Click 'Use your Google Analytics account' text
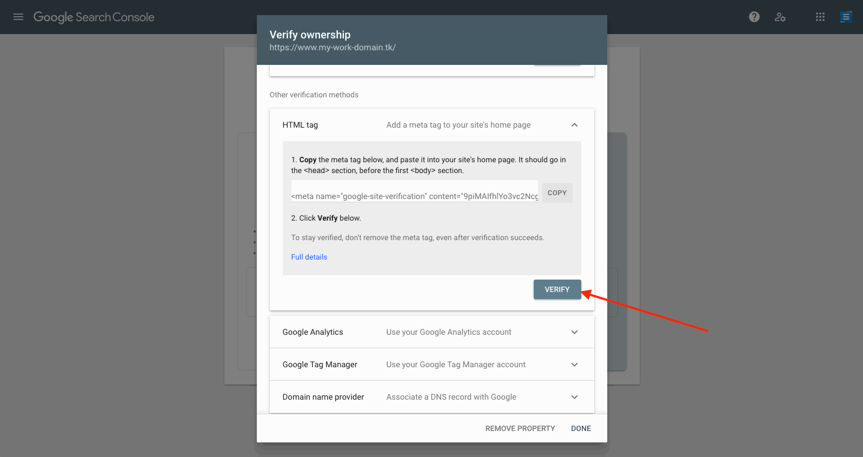Viewport: 863px width, 457px height. coord(449,332)
